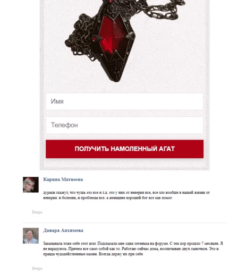Screen dimensions: 246x276
Task: Click Карина's comment text about неверия
Action: click(x=126, y=195)
